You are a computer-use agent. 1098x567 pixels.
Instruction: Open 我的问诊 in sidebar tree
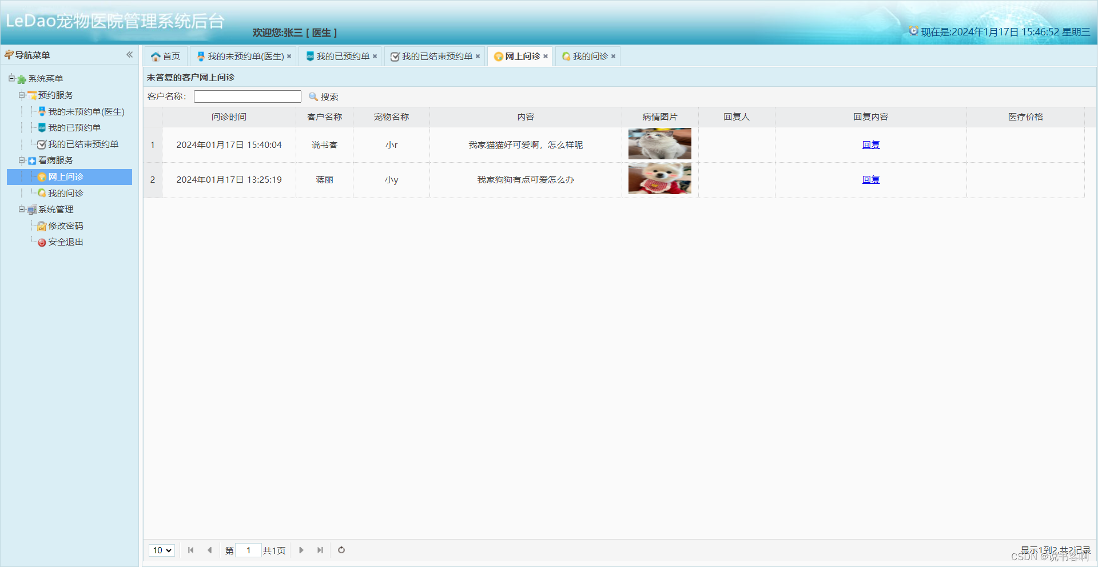click(65, 194)
